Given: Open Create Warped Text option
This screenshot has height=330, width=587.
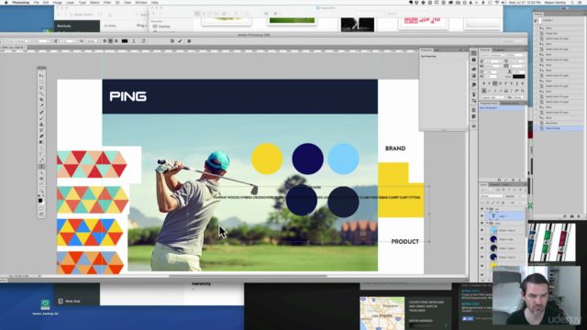Looking at the screenshot, I should [x=134, y=40].
